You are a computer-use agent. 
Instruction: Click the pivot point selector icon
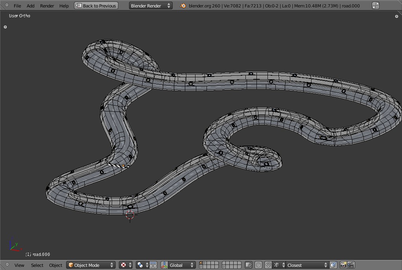pos(140,265)
